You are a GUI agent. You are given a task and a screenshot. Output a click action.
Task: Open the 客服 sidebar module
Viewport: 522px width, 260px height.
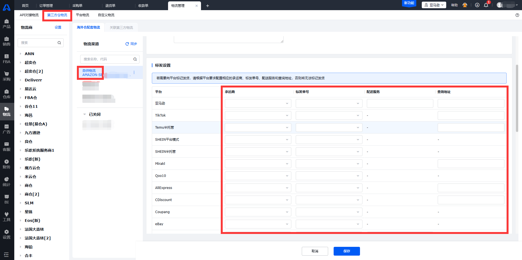[x=7, y=147]
